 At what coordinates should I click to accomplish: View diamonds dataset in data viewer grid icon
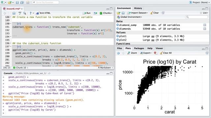(x=205, y=29)
